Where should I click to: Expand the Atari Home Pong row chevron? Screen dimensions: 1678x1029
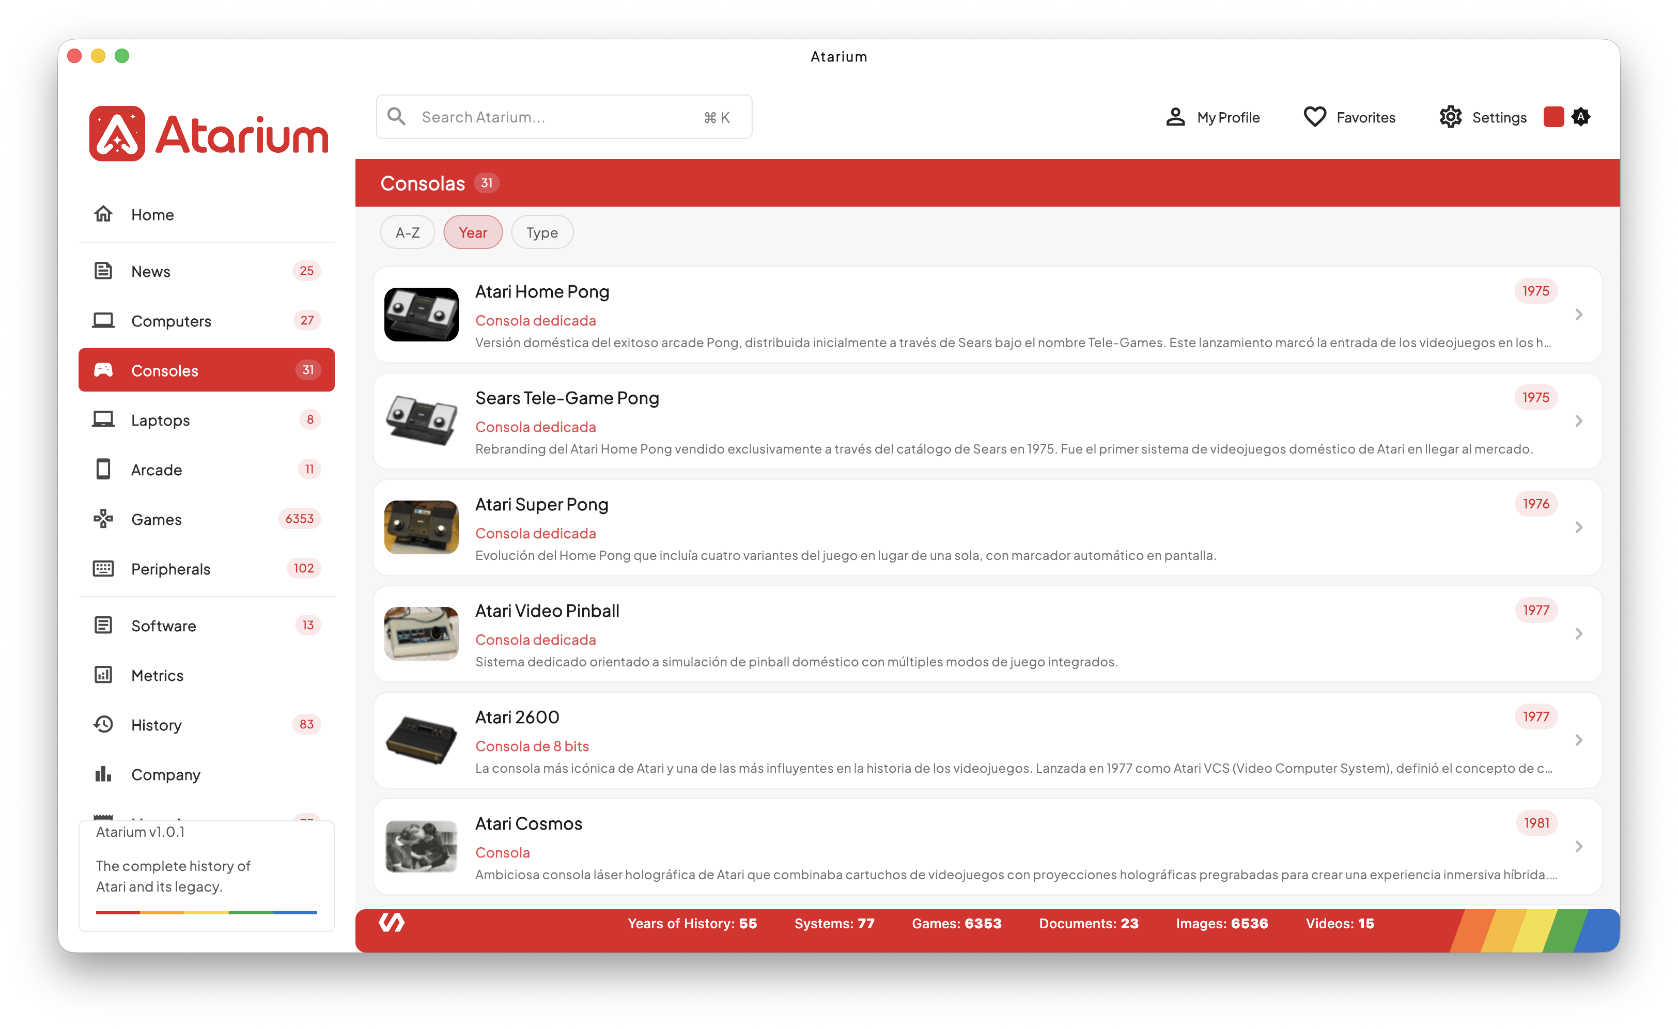point(1579,315)
